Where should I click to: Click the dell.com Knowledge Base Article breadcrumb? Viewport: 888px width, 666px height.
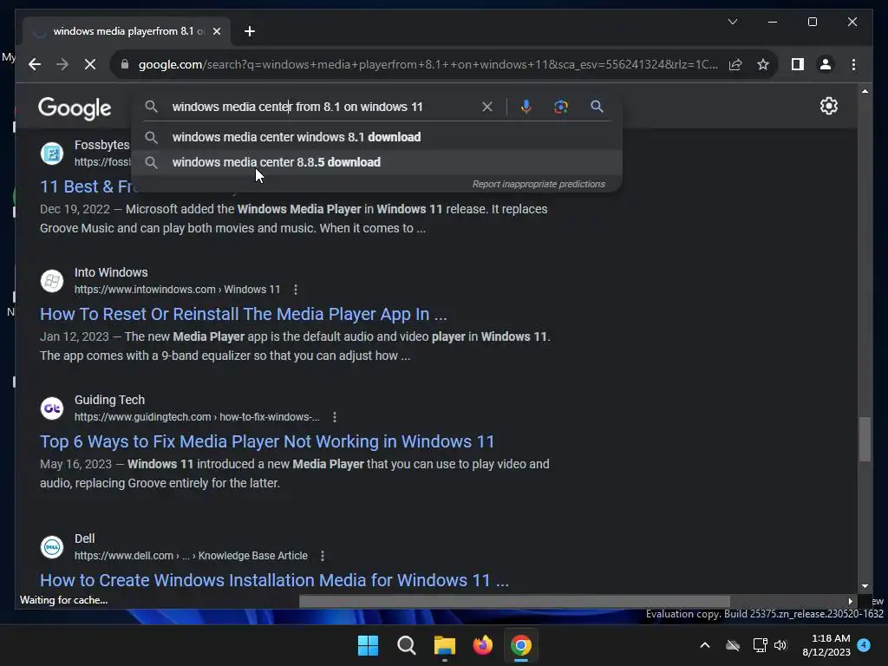(191, 556)
